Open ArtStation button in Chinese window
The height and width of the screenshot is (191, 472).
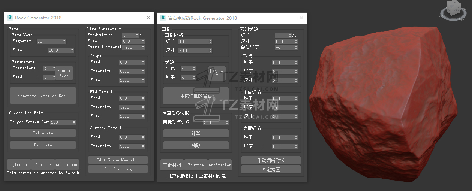(220, 165)
